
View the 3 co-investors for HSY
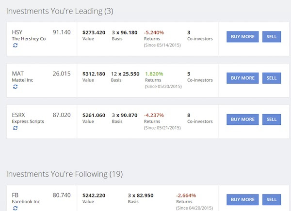click(x=199, y=35)
